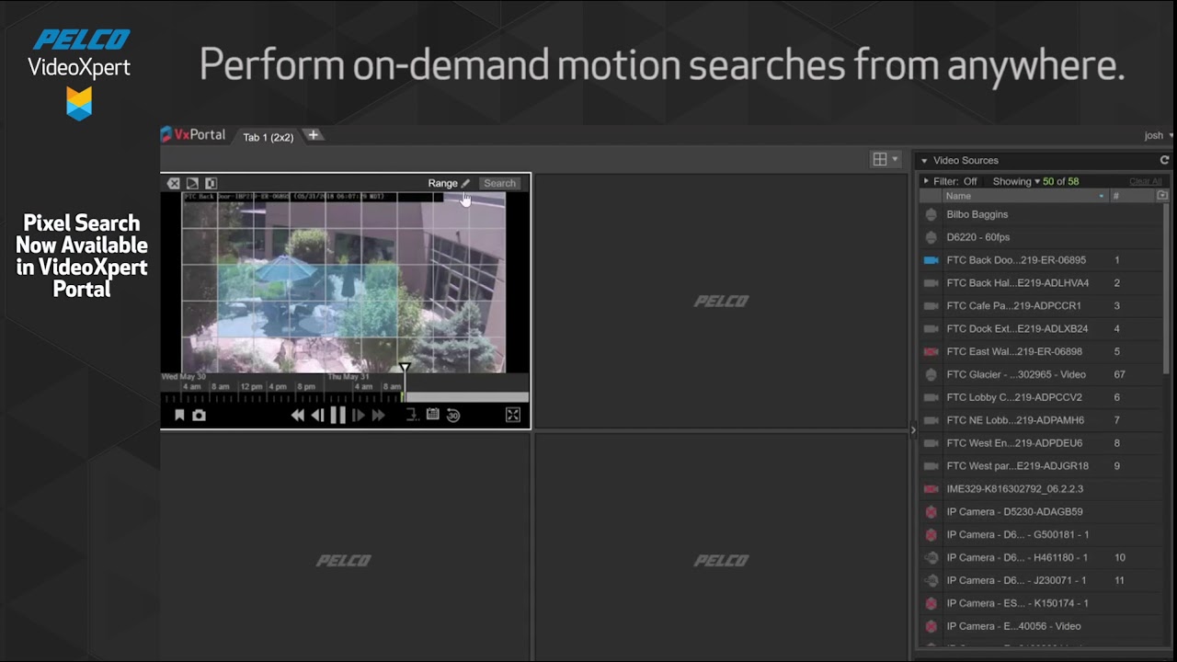Click the fast rewind control
This screenshot has height=662, width=1177.
pyautogui.click(x=297, y=416)
